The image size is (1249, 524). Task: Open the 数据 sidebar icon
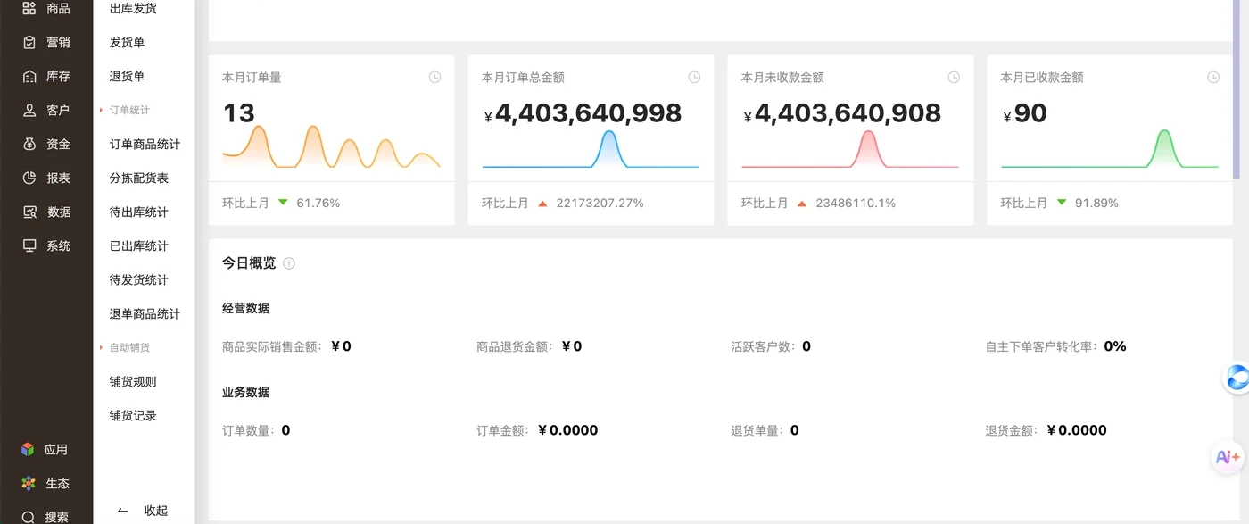pos(29,212)
